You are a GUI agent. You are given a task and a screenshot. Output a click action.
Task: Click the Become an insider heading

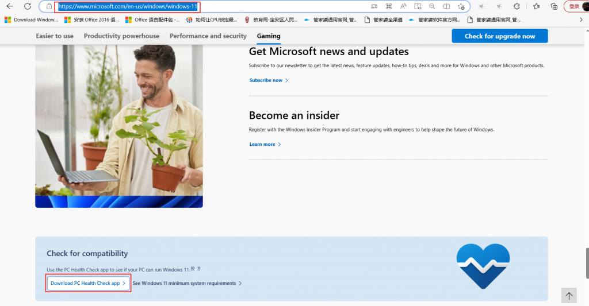[x=294, y=115]
